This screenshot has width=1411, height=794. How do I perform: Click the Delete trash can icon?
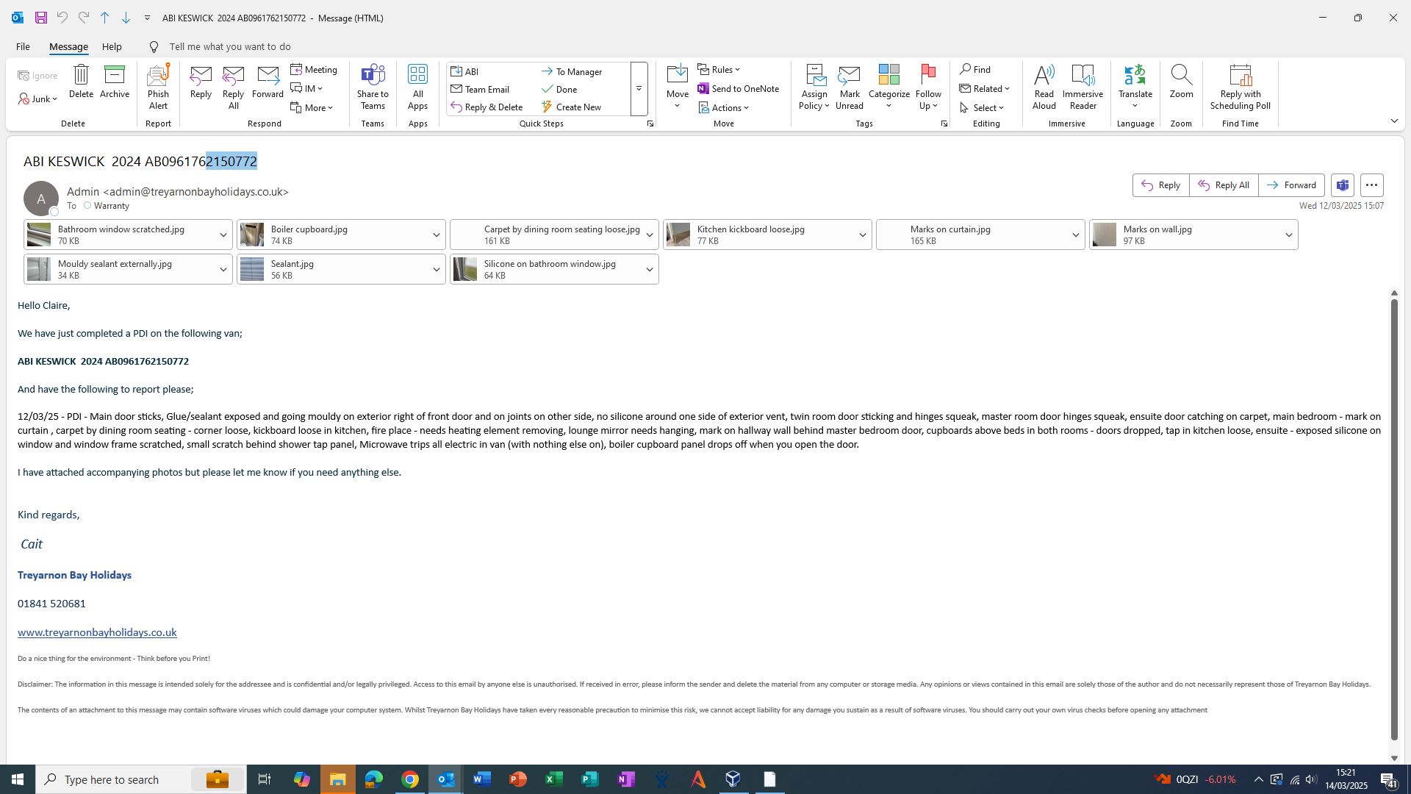81,75
